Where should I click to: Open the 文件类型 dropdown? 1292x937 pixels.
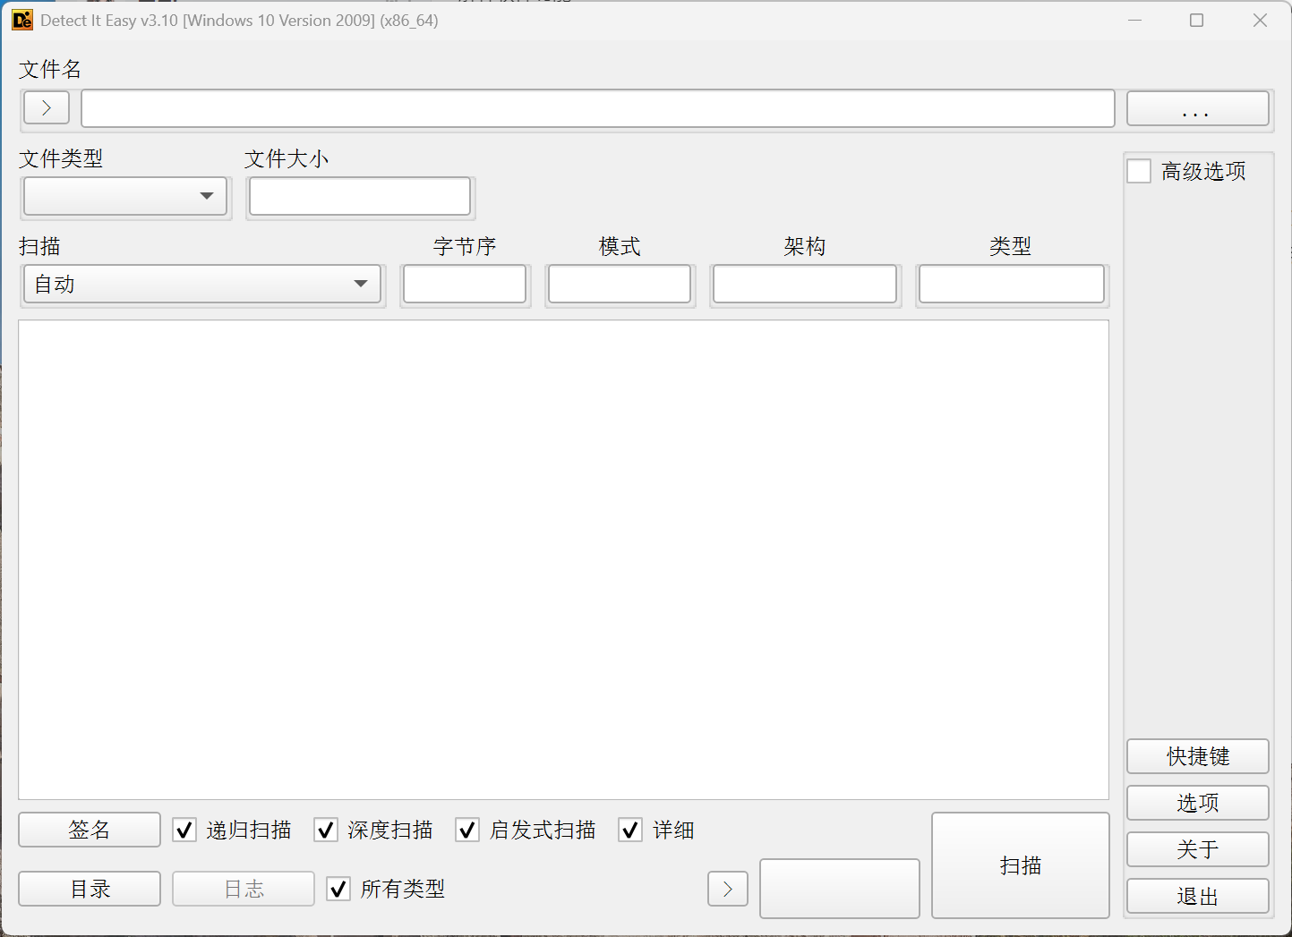pyautogui.click(x=125, y=196)
